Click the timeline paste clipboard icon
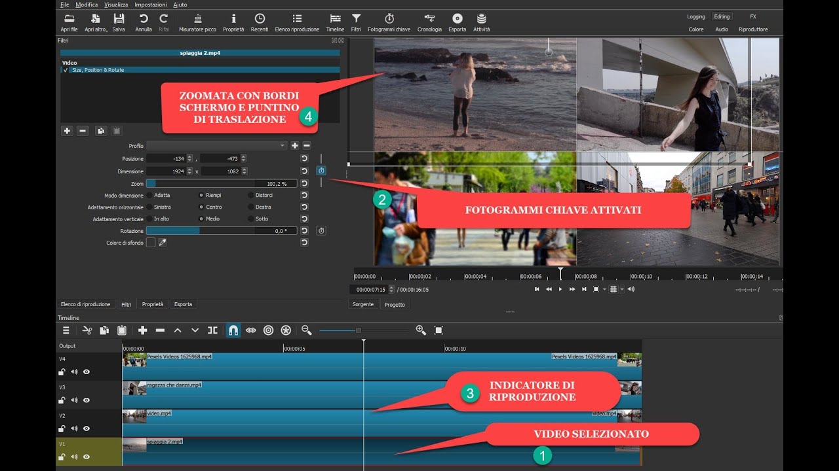 tap(121, 330)
